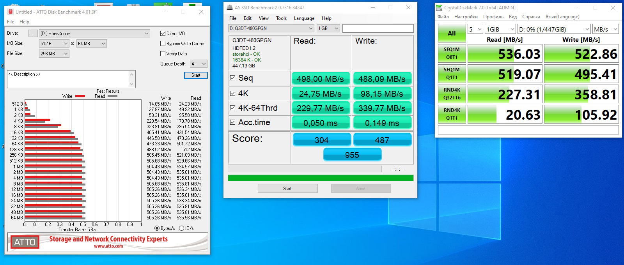Click the AS SSD total score 955
Viewport: 624px width, 265px height.
pos(352,155)
